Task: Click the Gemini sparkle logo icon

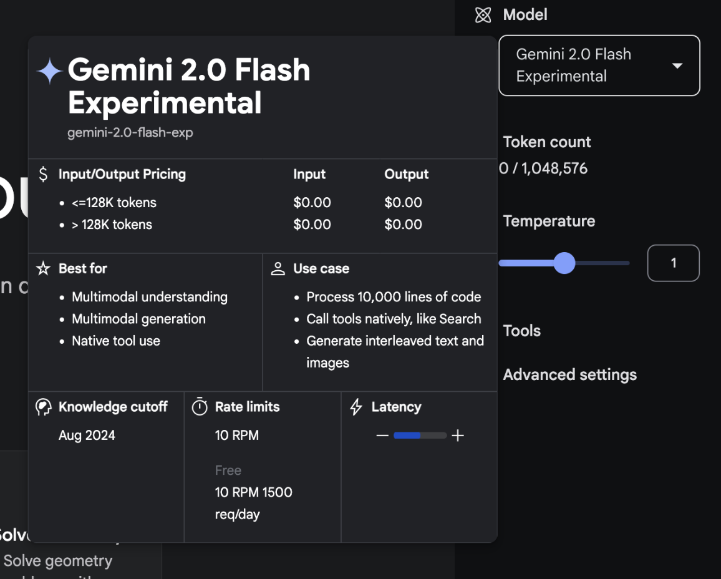Action: tap(49, 72)
